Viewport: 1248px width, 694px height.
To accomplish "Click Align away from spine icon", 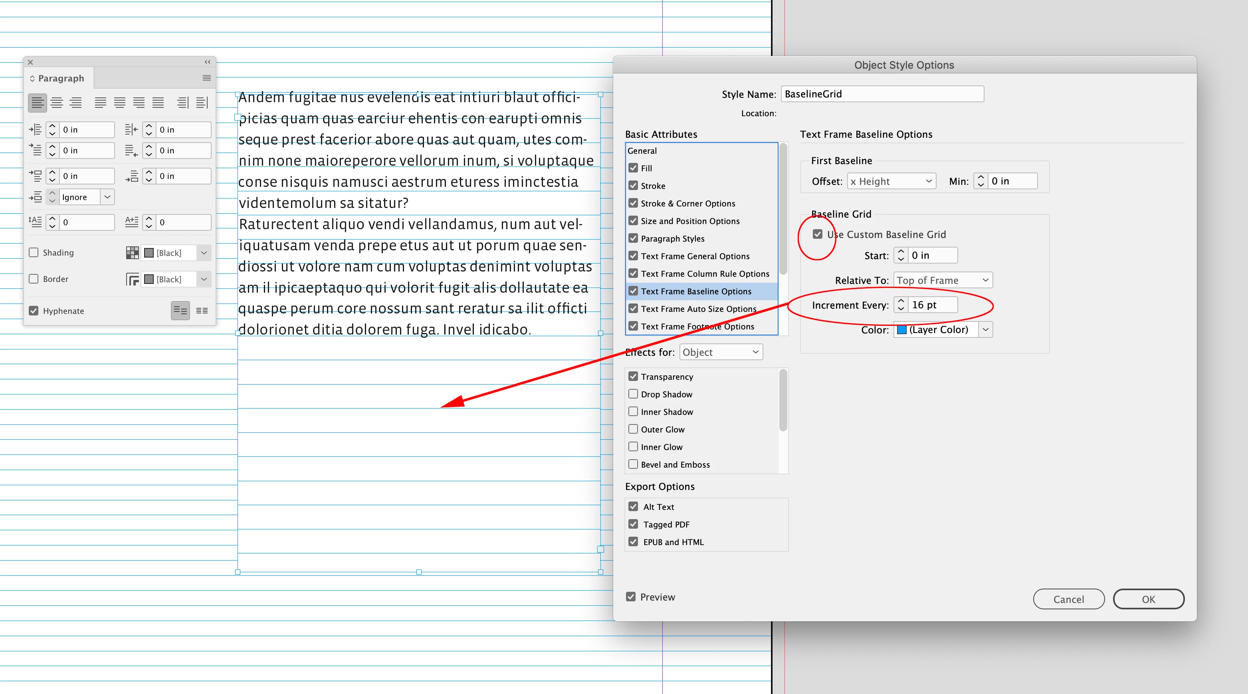I will [202, 103].
